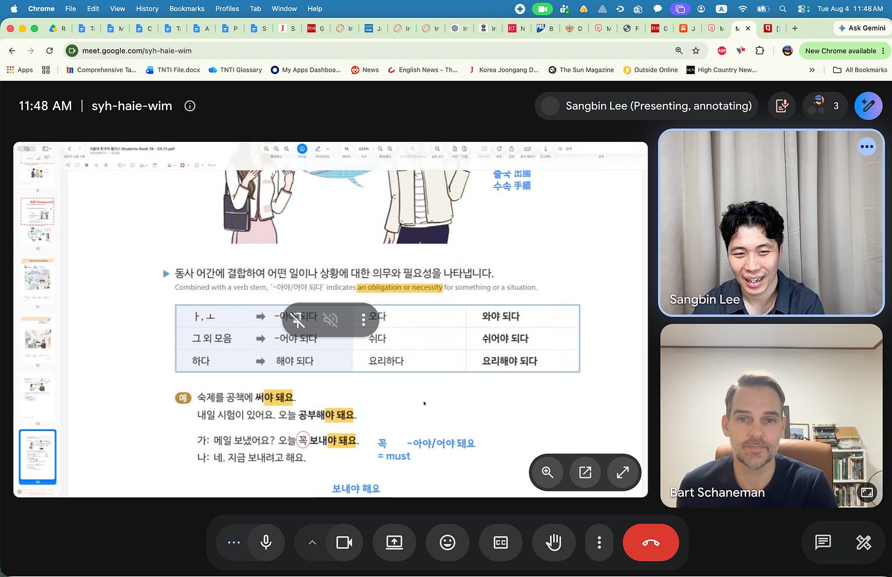
Task: Open the TNTI Glossary bookmark
Action: tap(235, 70)
